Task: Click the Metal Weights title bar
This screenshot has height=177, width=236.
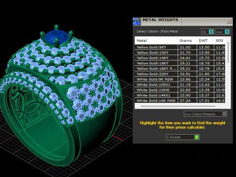Action: (x=183, y=22)
